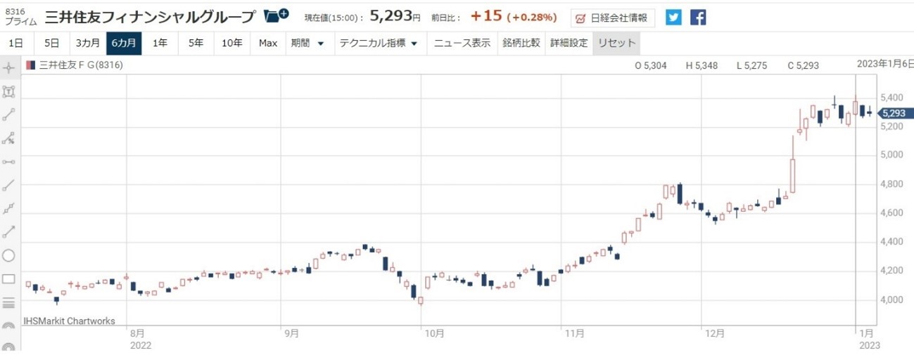Click the low value L 5,275
This screenshot has width=914, height=360.
pyautogui.click(x=753, y=65)
